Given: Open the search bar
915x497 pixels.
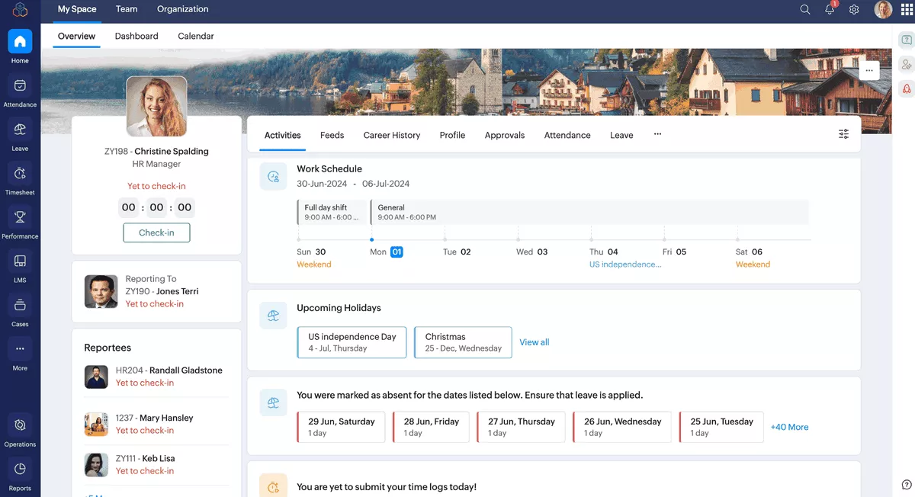Looking at the screenshot, I should [805, 10].
